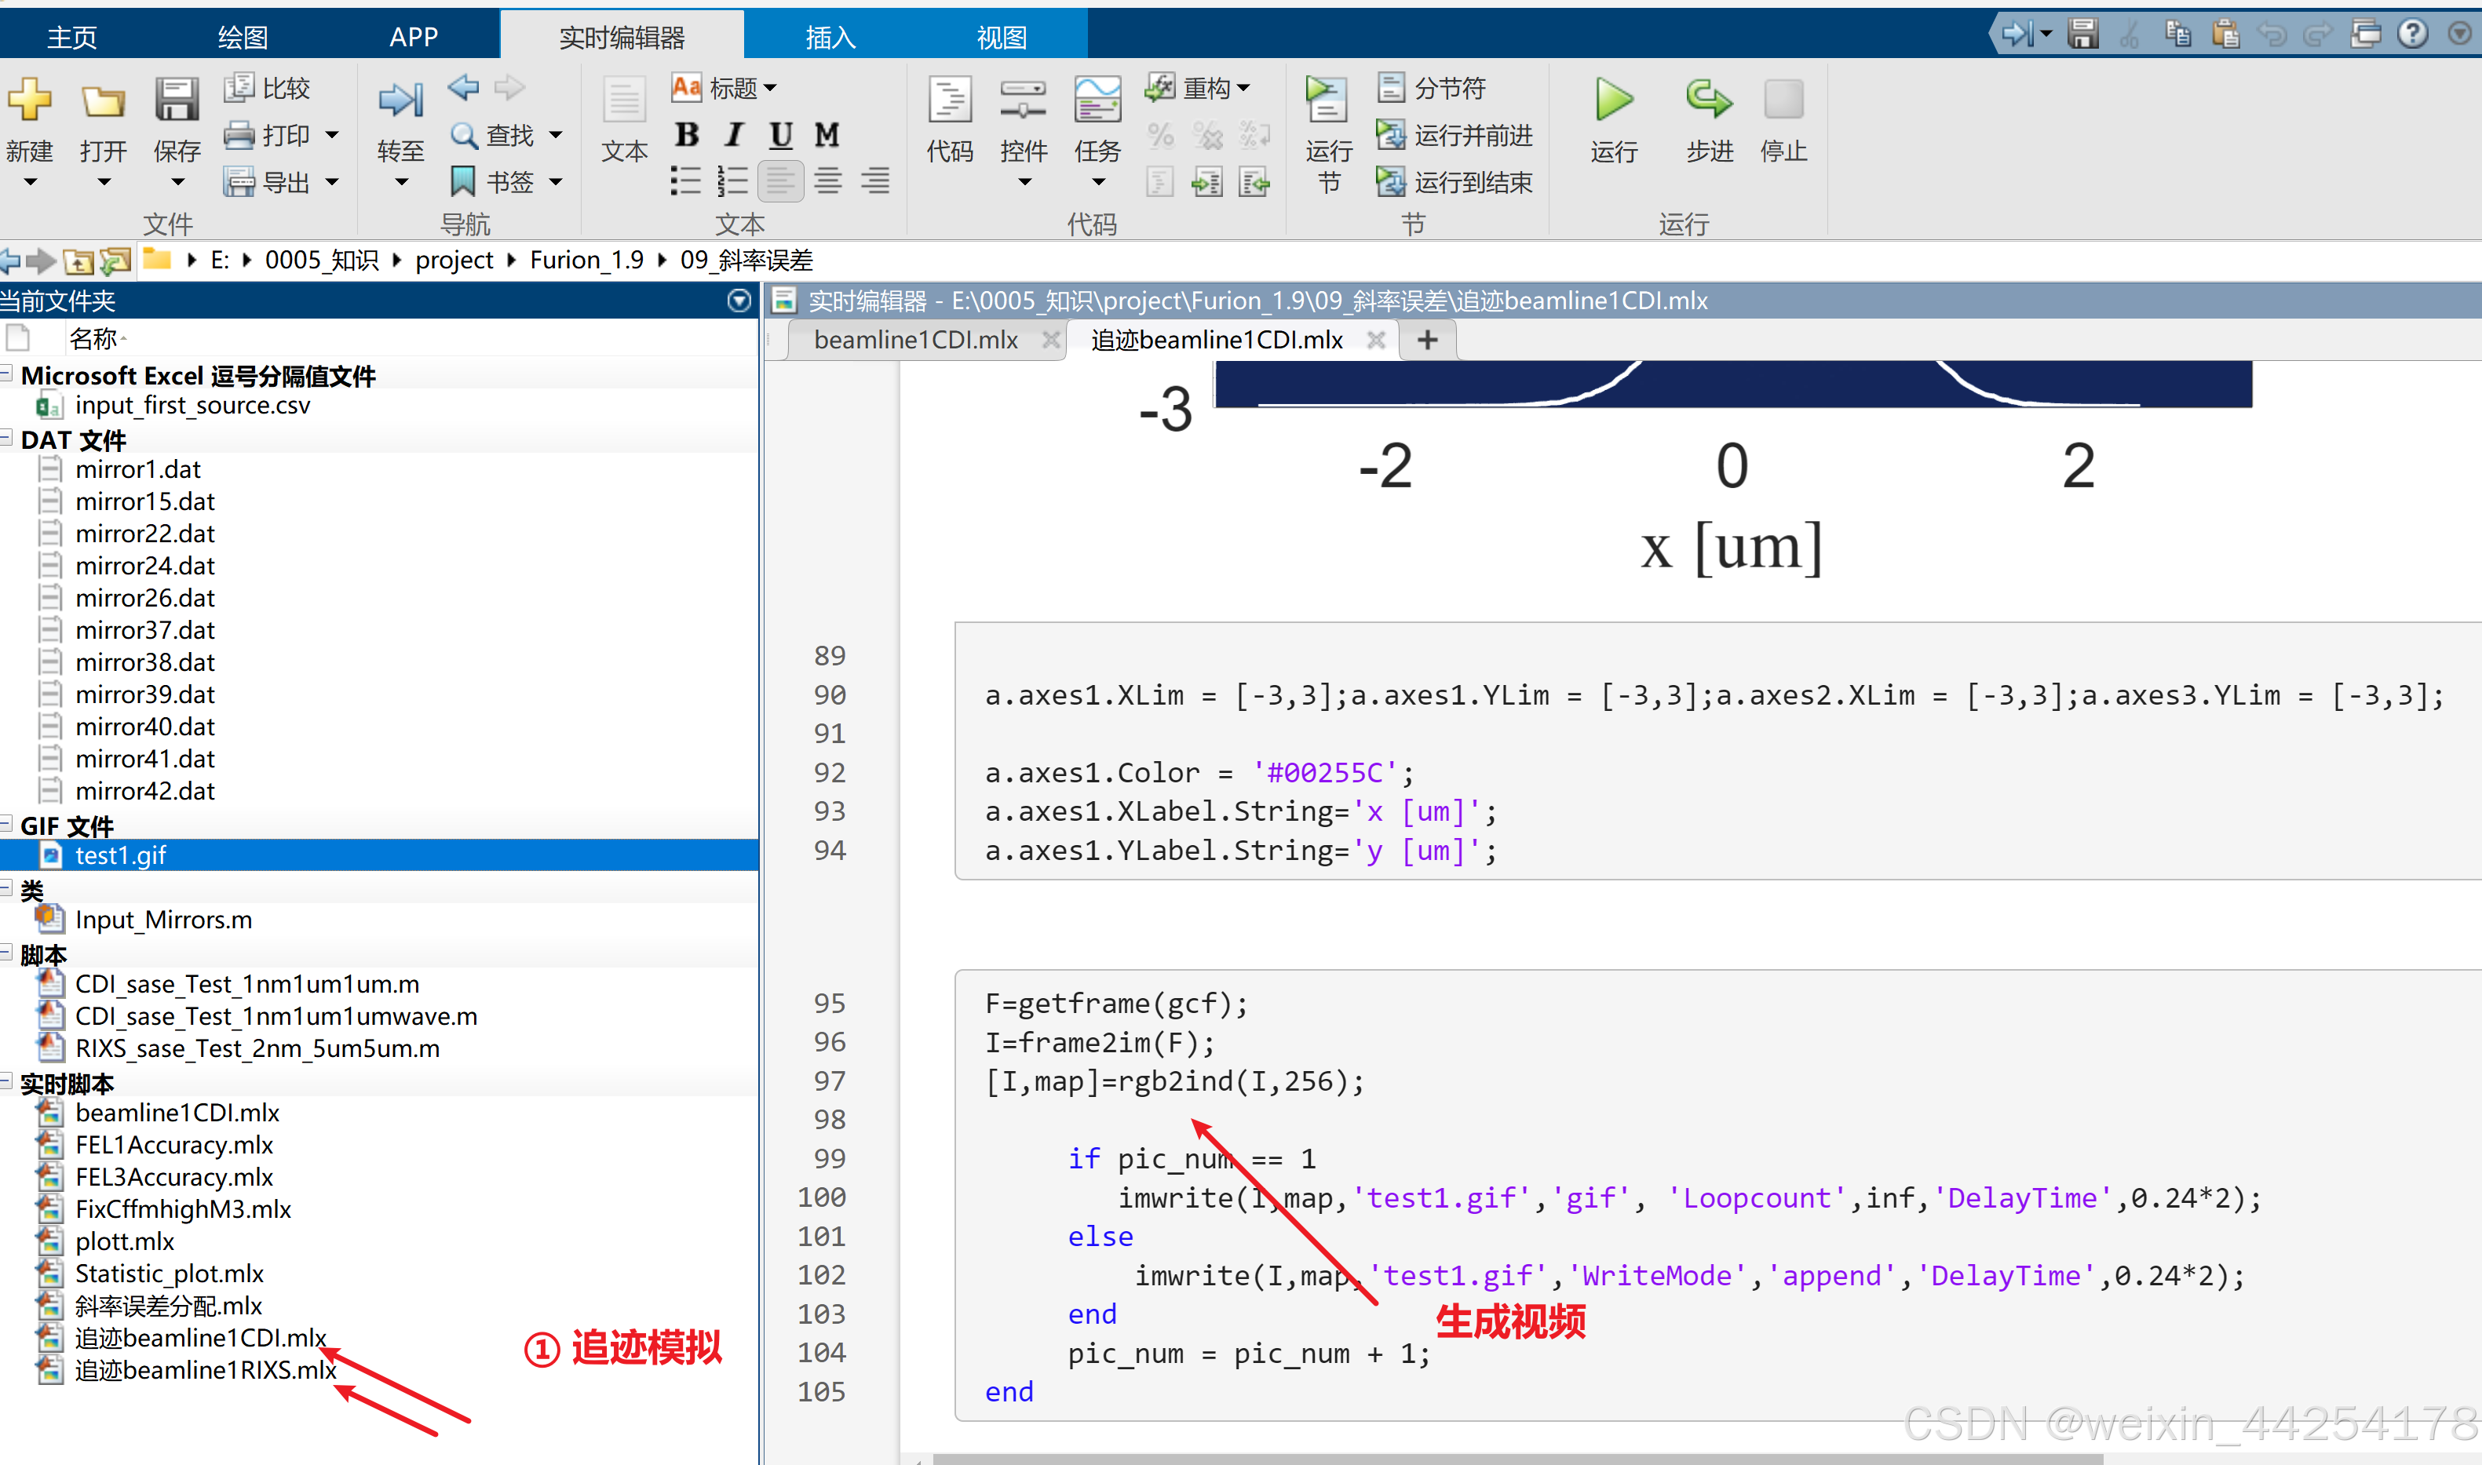The width and height of the screenshot is (2482, 1465).
Task: Open the Find (查找) magnifier tool
Action: [x=464, y=135]
